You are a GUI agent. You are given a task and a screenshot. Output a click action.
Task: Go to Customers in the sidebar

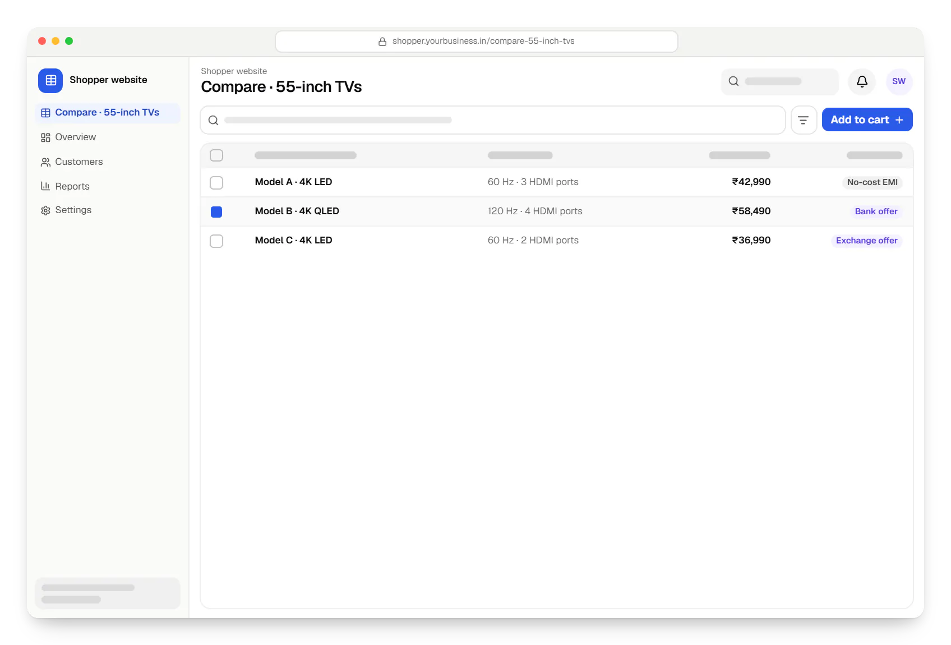(x=108, y=162)
